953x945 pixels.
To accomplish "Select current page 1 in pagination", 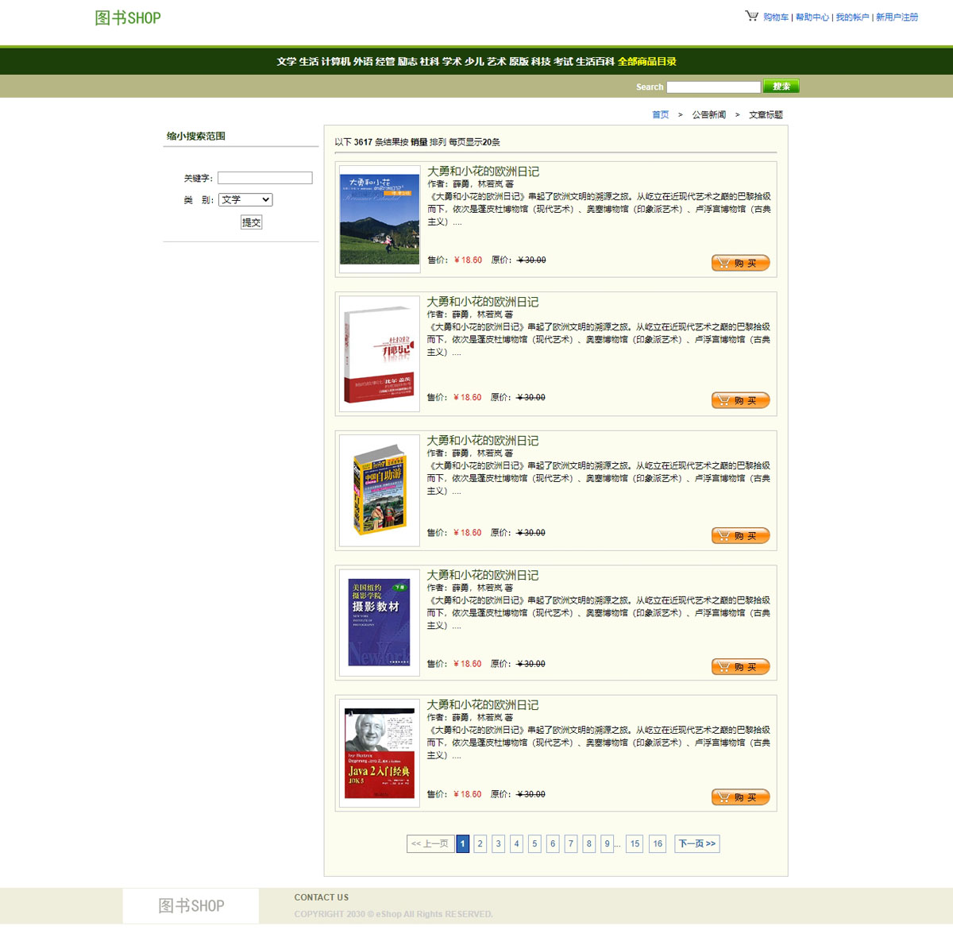I will tap(462, 844).
